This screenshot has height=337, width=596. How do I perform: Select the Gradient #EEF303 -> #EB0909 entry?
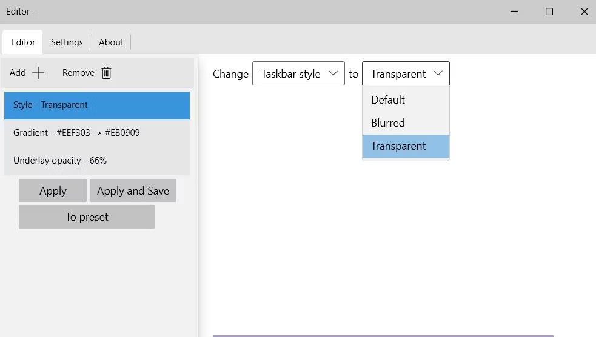coord(97,133)
